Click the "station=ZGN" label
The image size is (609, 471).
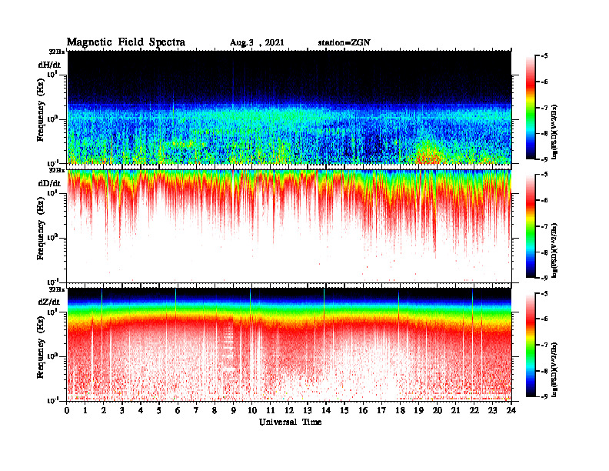click(x=344, y=43)
